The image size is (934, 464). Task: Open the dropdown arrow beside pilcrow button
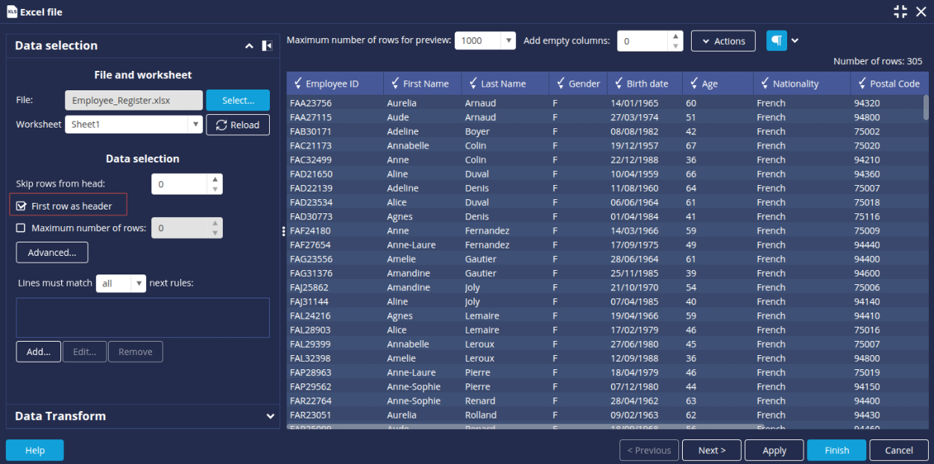click(x=795, y=41)
